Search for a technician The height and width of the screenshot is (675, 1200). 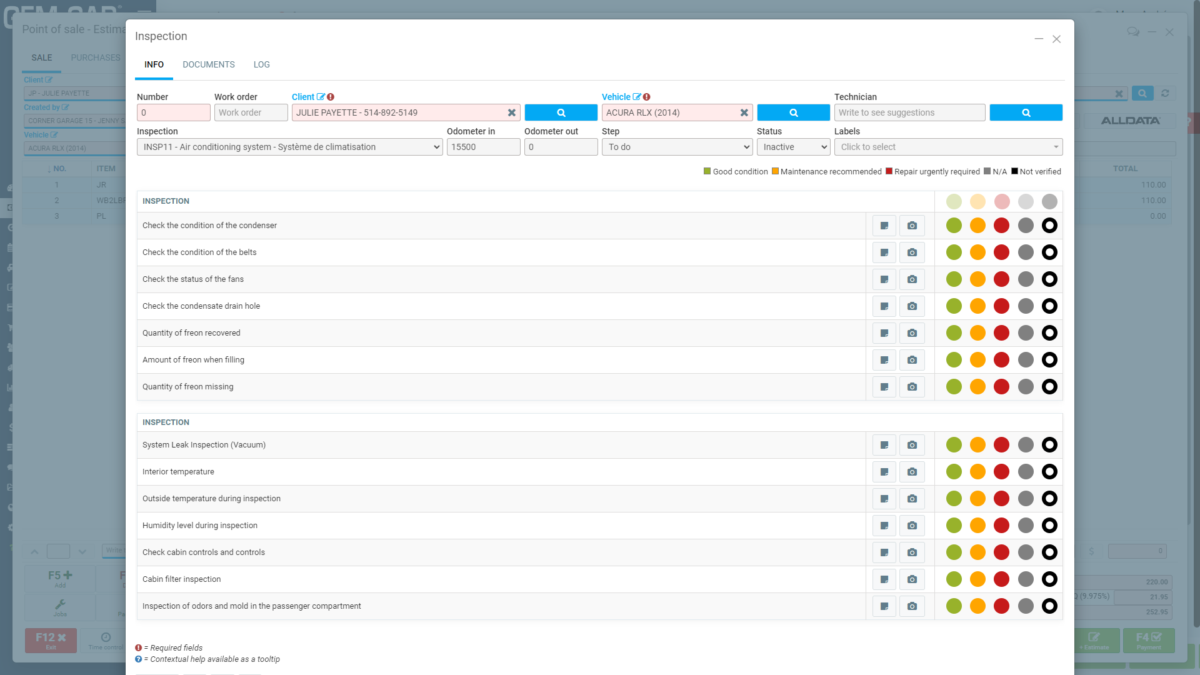[1026, 112]
